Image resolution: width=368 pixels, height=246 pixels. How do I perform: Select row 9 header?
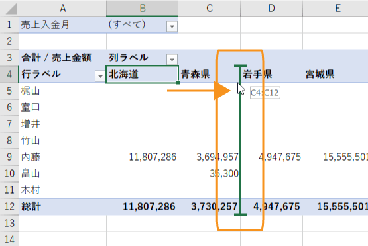tap(9, 157)
